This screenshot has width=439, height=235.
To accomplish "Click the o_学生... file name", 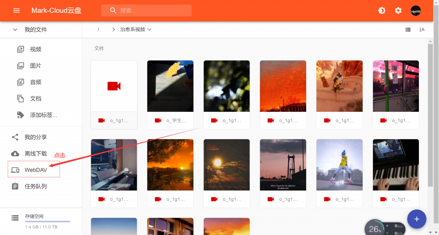I will pyautogui.click(x=176, y=120).
